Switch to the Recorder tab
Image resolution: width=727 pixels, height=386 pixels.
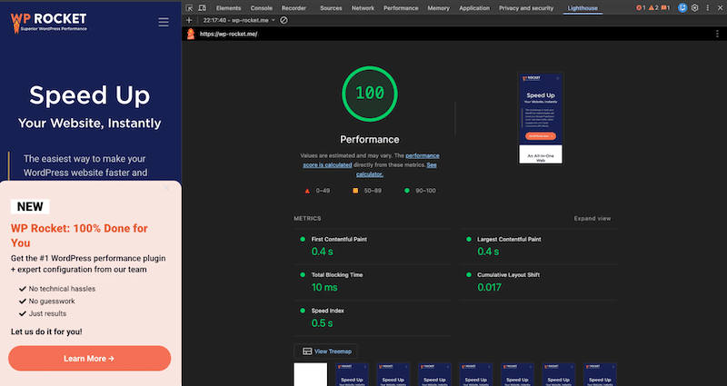click(x=294, y=8)
